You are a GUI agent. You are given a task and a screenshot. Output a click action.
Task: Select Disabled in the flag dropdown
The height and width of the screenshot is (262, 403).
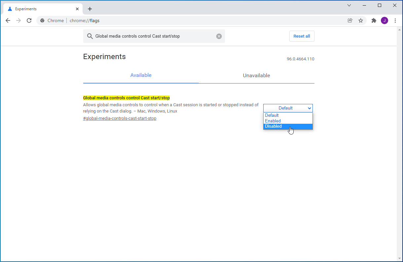coord(288,126)
